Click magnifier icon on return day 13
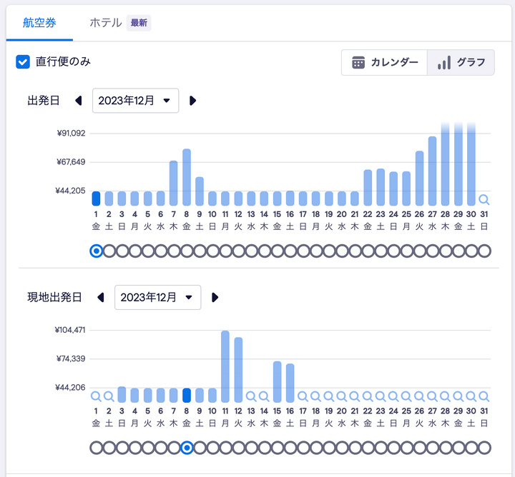The height and width of the screenshot is (477, 515). (251, 396)
